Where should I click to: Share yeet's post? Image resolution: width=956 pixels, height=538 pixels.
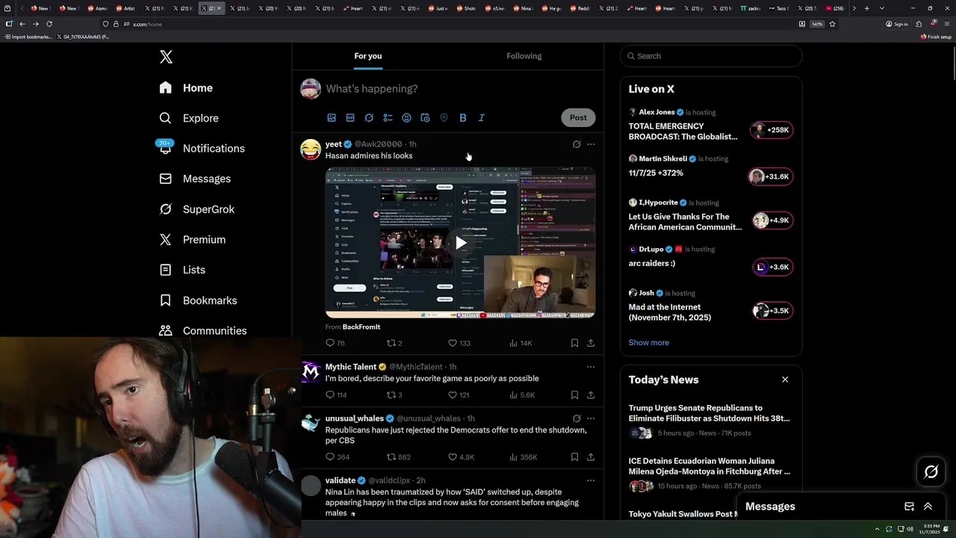591,343
